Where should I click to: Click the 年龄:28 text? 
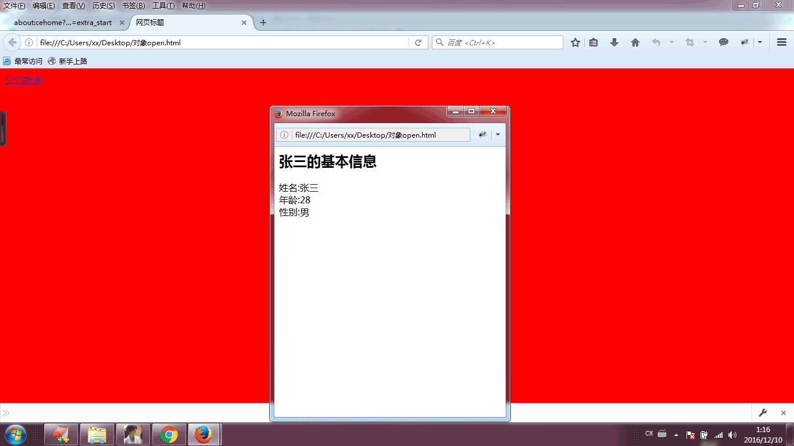(295, 200)
